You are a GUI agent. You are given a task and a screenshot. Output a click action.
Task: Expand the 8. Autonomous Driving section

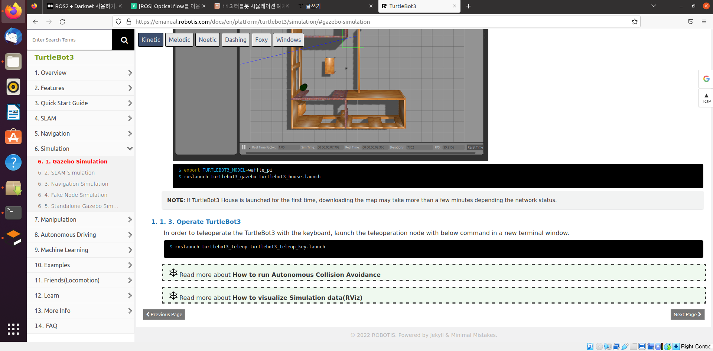point(81,235)
